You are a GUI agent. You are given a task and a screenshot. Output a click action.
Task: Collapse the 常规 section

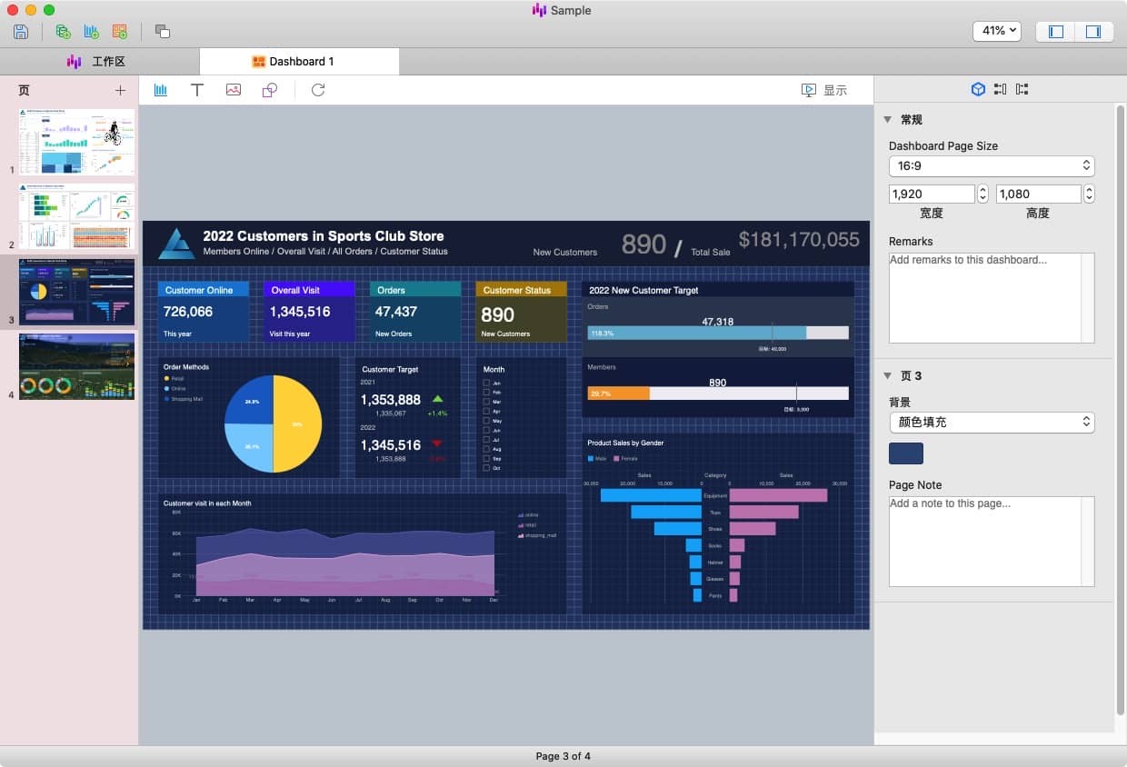pos(887,120)
